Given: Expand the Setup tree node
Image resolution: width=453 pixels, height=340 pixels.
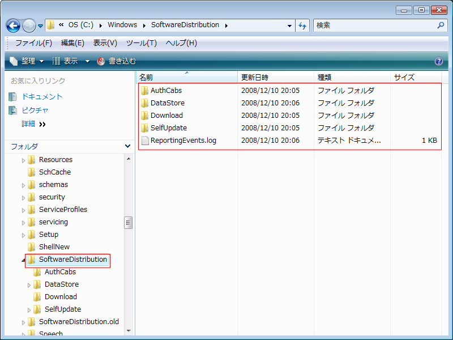Looking at the screenshot, I should point(23,235).
